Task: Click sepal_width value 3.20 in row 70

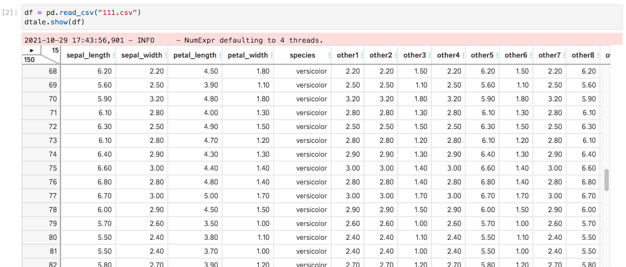Action: pos(156,99)
